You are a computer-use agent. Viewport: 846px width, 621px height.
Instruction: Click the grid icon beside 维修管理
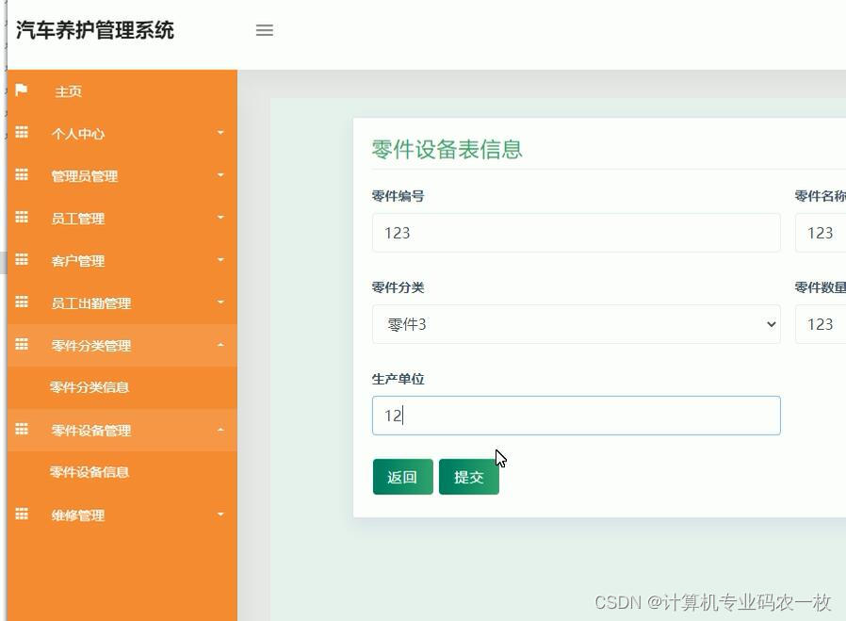coord(22,515)
